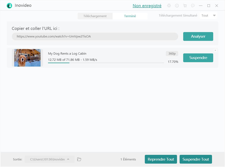Open the shopping cart purchase icon

click(x=185, y=6)
